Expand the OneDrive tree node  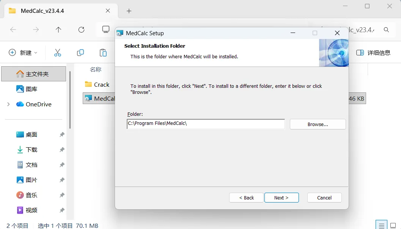click(8, 104)
